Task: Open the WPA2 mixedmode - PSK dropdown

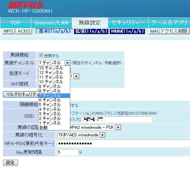Action: 118,127
